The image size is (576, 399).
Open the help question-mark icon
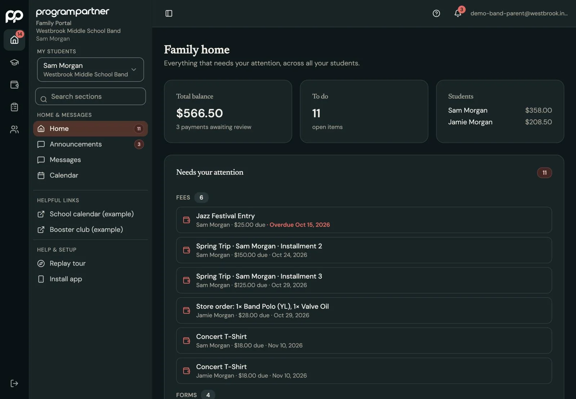pos(436,13)
